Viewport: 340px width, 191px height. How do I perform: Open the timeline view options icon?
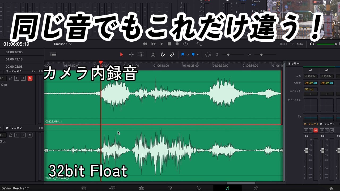coord(53,54)
